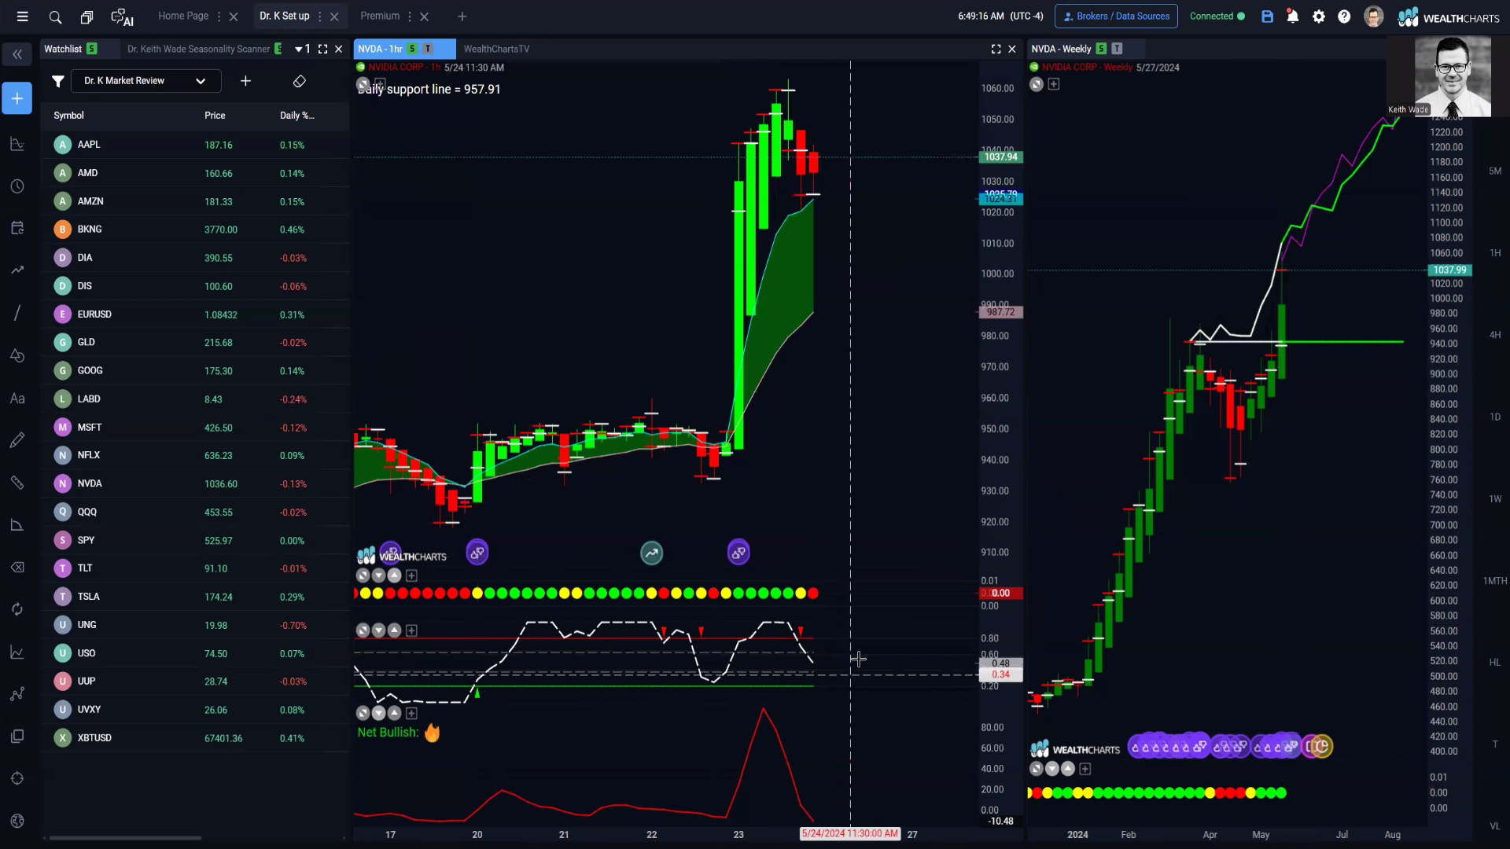
Task: Click the watchlist eraser icon
Action: [299, 81]
